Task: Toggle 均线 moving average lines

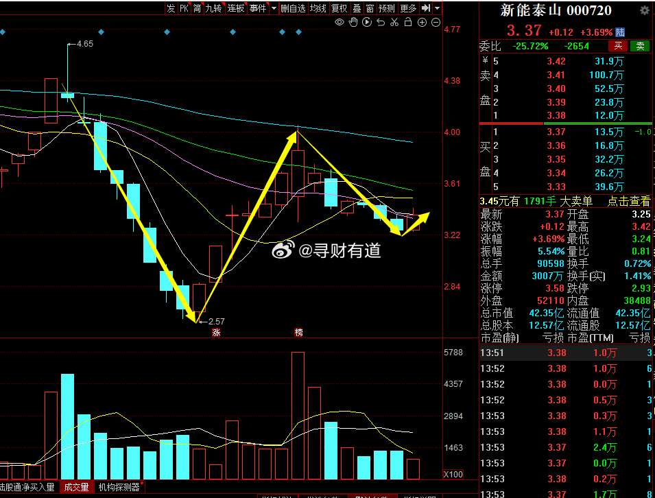Action: [x=318, y=8]
